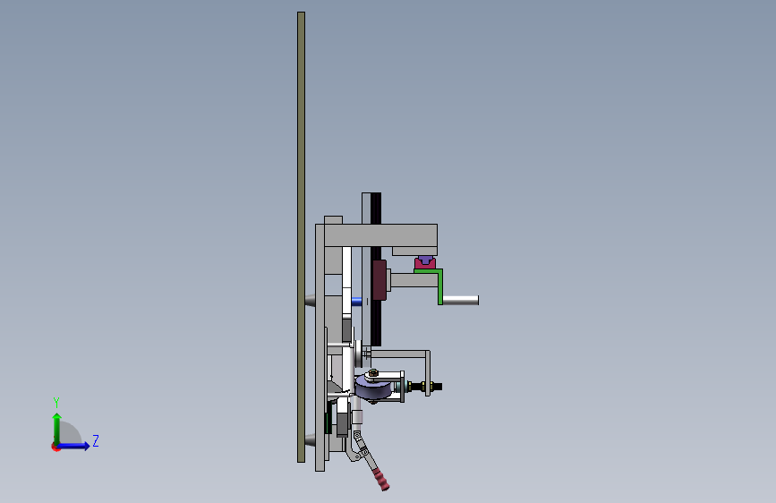This screenshot has width=776, height=503.
Task: Select the small blue pin
Action: [357, 301]
